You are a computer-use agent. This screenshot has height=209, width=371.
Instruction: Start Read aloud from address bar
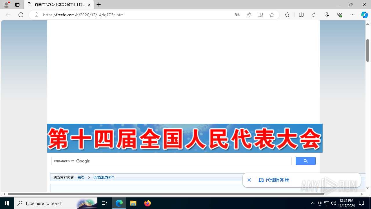[x=249, y=15]
